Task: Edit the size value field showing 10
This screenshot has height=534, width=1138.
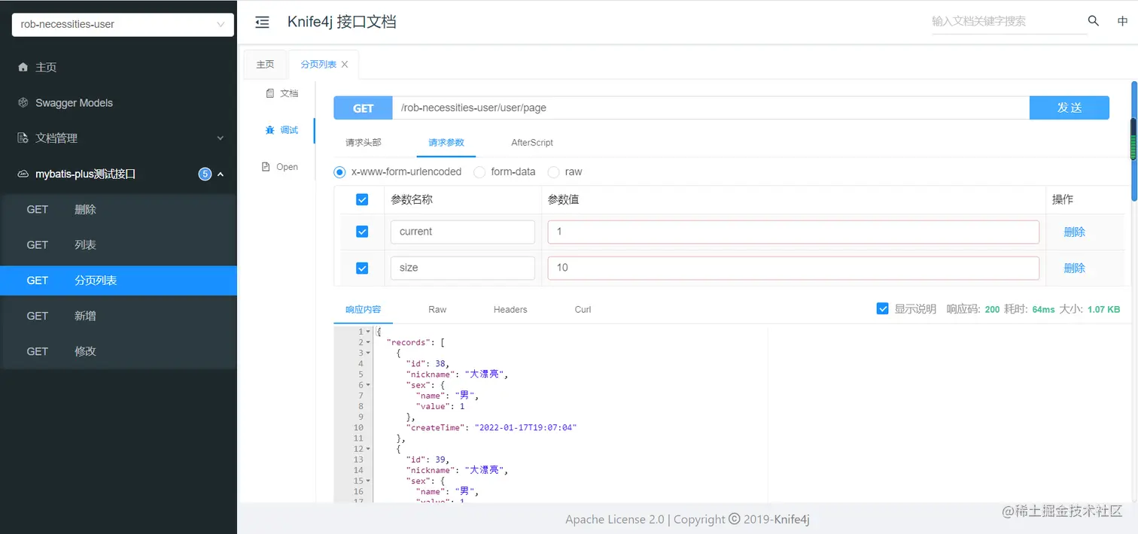Action: pyautogui.click(x=793, y=268)
